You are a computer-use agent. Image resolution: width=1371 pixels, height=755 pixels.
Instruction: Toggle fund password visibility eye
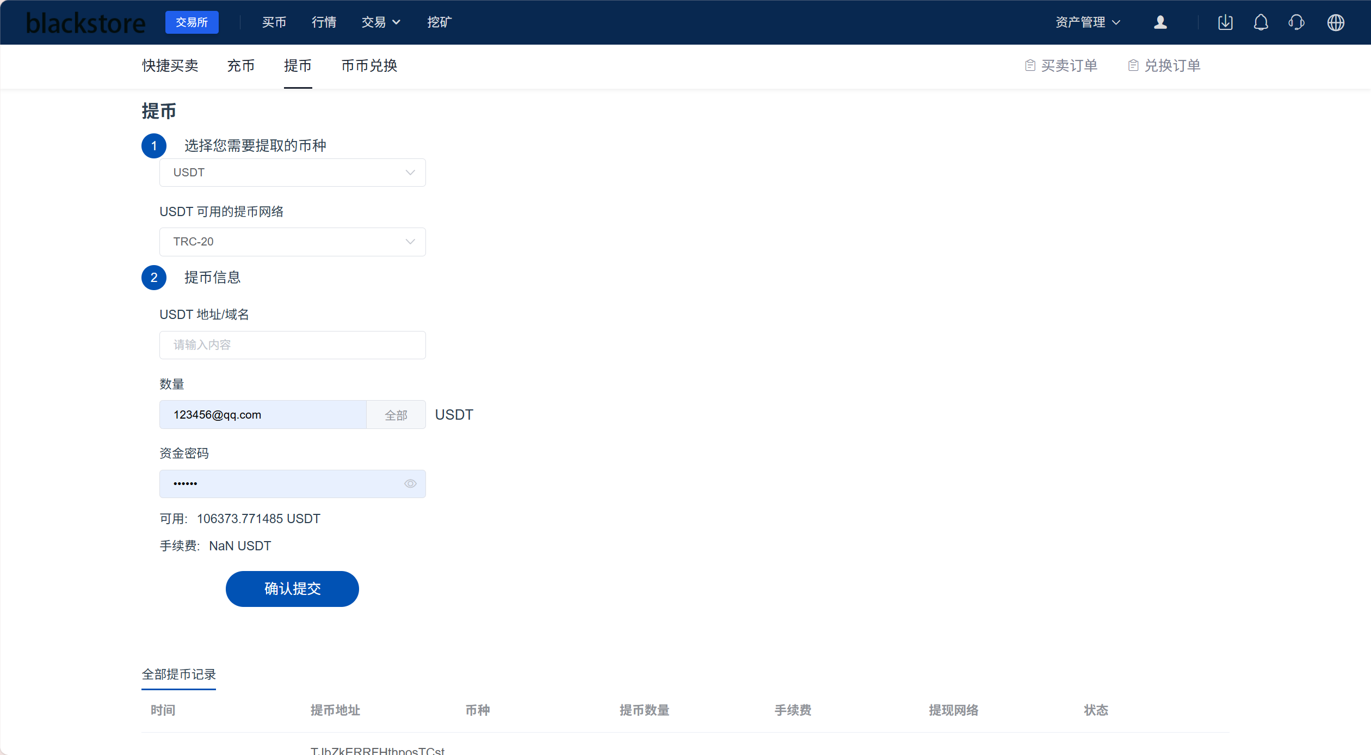tap(410, 484)
